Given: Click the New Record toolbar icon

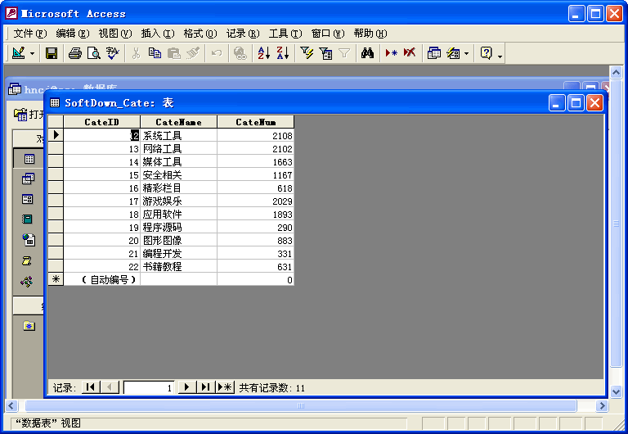Looking at the screenshot, I should 391,53.
